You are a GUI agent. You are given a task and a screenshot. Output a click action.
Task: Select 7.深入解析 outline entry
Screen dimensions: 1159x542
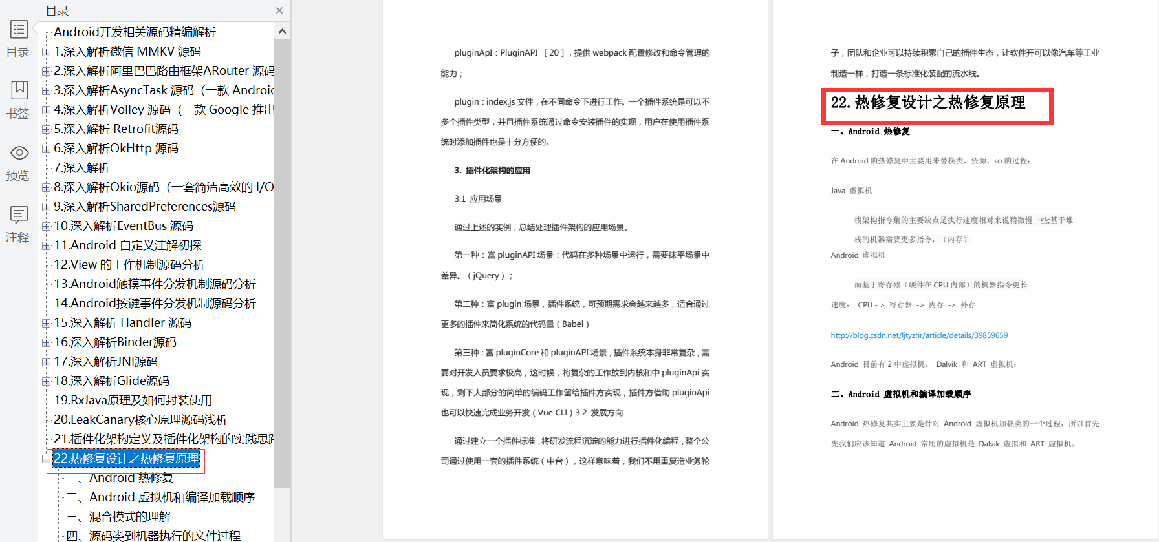pyautogui.click(x=82, y=167)
